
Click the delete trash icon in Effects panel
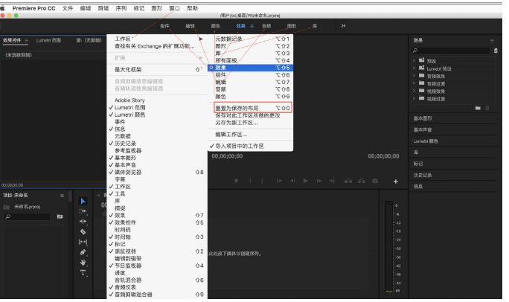tap(487, 108)
